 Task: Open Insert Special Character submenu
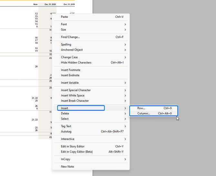tap(76, 90)
